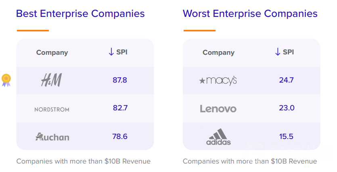Screen dimensions: 337x172
Task: Click revenue footnote under the Best table
Action: click(84, 161)
